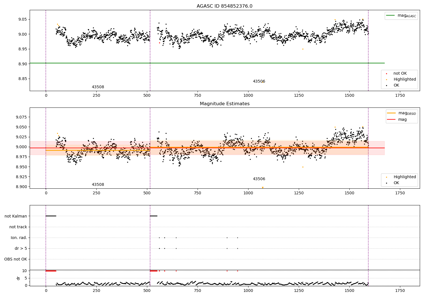The image size is (424, 297).
Task: Click the green line swatch in the legend
Action: (391, 16)
